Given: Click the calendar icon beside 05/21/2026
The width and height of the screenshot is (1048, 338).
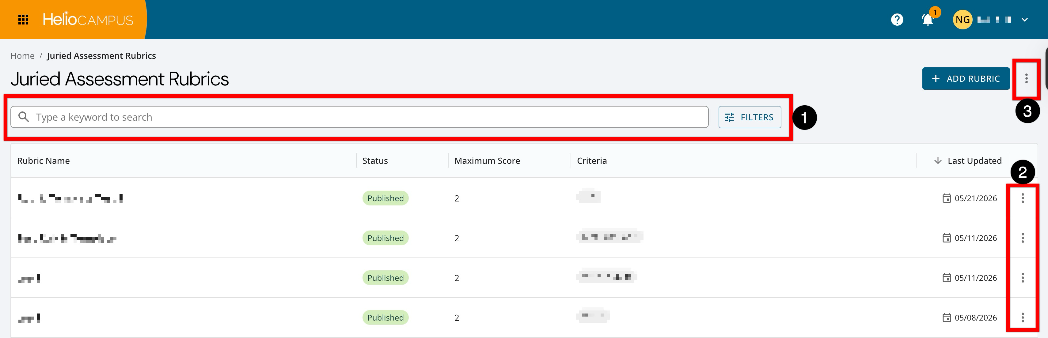Looking at the screenshot, I should [x=947, y=198].
